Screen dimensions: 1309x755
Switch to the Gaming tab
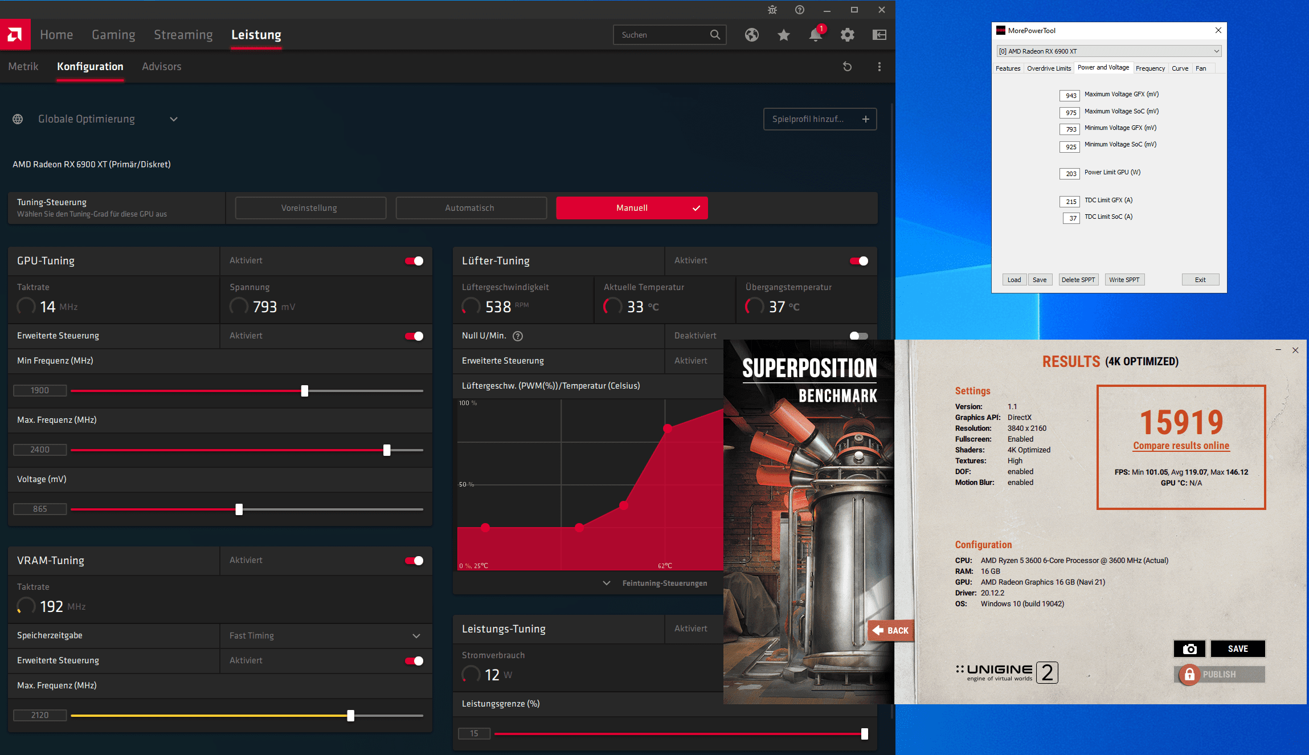coord(113,35)
